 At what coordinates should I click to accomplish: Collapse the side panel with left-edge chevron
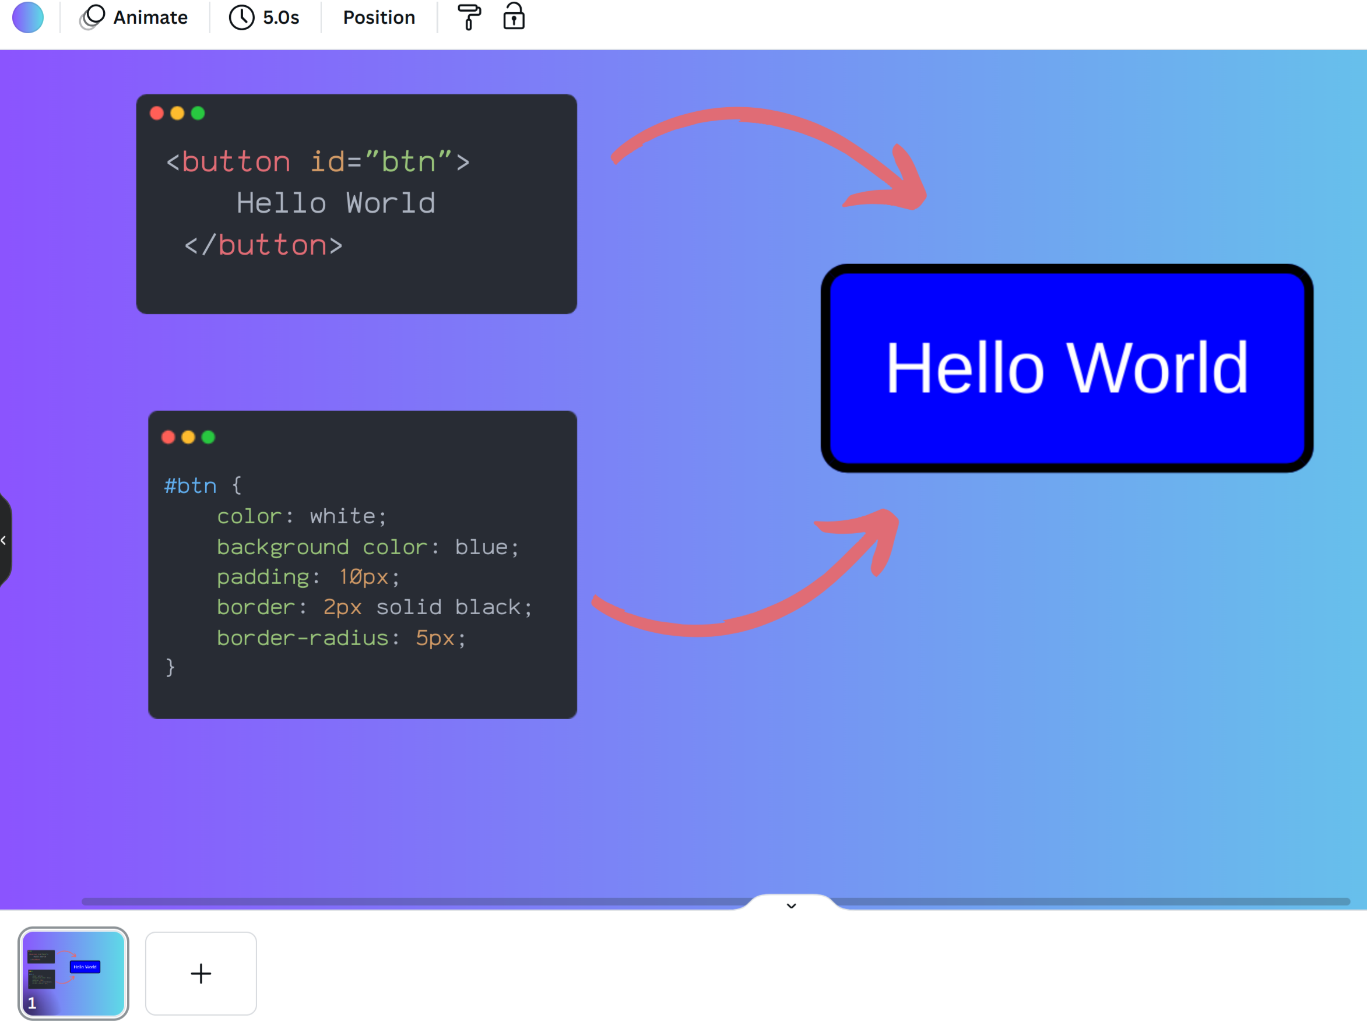(3, 541)
